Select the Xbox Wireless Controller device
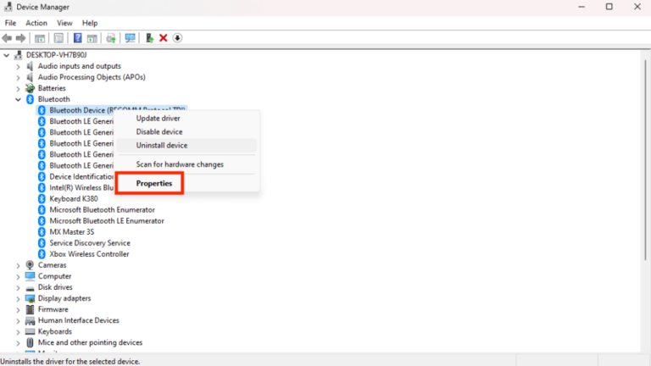The image size is (651, 366). click(x=89, y=254)
